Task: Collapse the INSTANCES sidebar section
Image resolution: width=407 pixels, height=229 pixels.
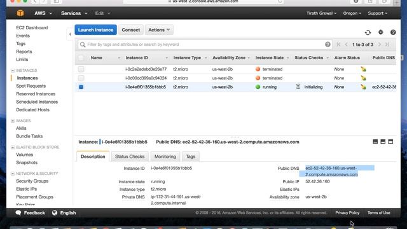Action: (x=13, y=71)
